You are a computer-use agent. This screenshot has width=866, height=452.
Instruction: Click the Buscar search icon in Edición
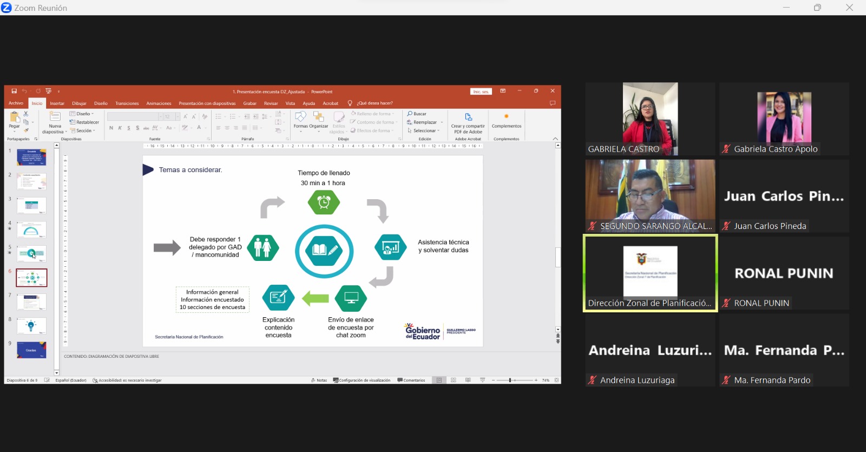[x=410, y=114]
